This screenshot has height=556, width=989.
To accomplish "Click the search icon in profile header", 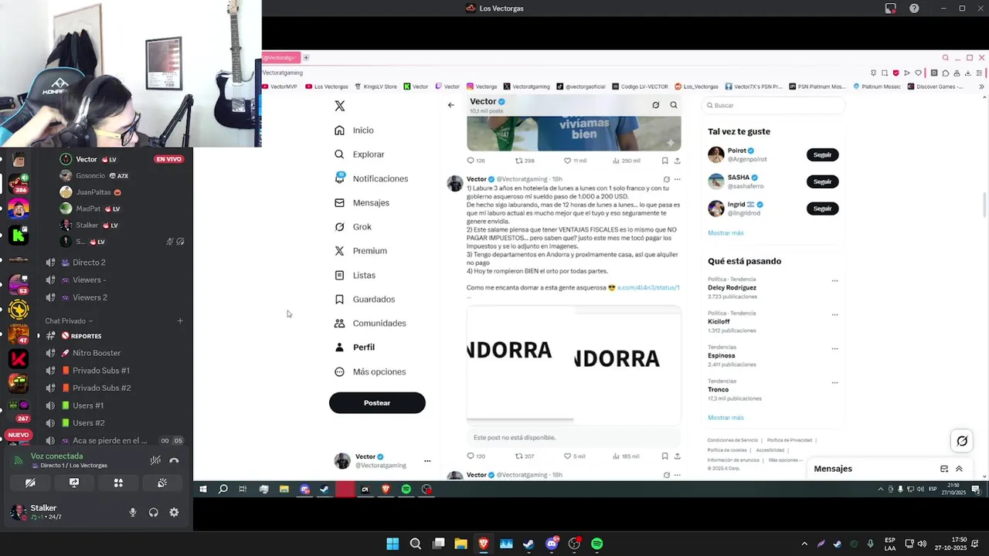I will point(674,105).
